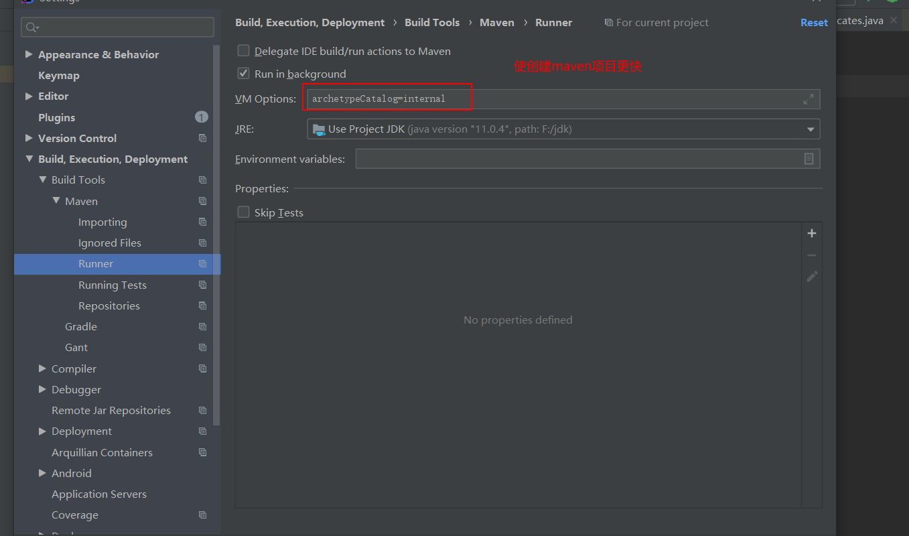Click project-level icon beside Arquillian Containers
The width and height of the screenshot is (909, 536).
point(202,452)
